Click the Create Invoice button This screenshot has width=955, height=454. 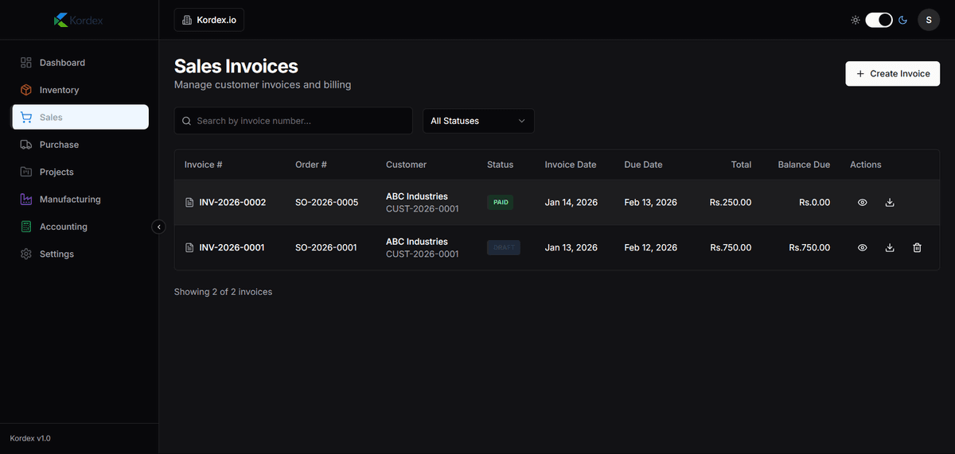892,74
